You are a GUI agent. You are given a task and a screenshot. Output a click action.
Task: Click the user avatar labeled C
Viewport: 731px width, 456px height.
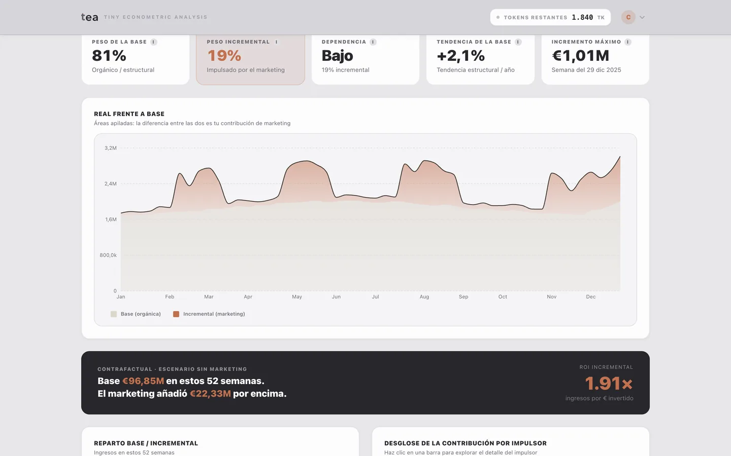coord(628,17)
